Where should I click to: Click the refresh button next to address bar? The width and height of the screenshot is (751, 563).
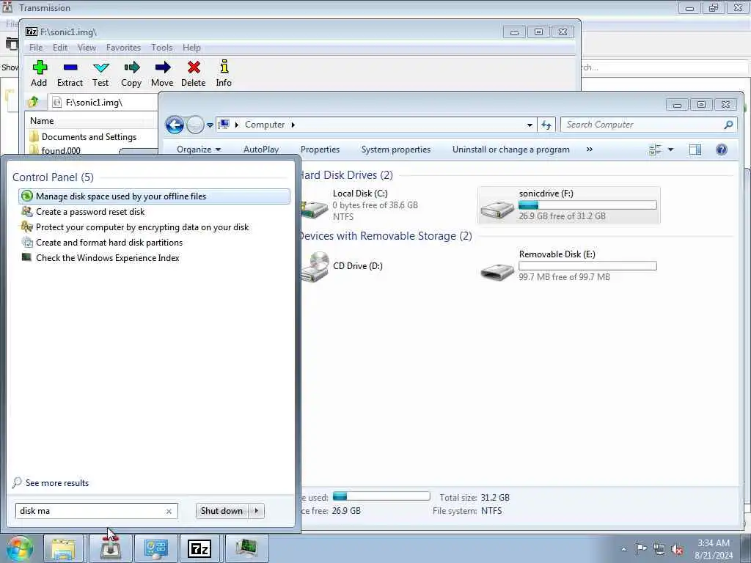546,125
